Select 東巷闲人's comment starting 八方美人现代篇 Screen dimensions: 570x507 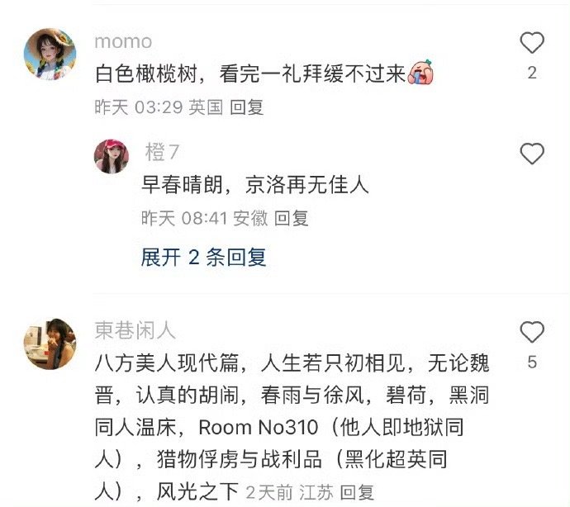click(x=292, y=428)
